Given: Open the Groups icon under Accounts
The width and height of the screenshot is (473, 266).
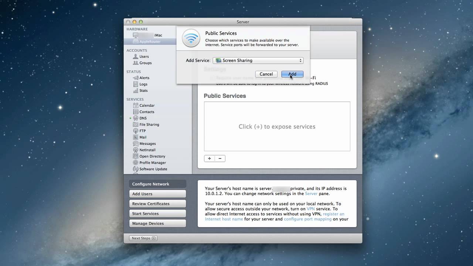Looking at the screenshot, I should [136, 63].
